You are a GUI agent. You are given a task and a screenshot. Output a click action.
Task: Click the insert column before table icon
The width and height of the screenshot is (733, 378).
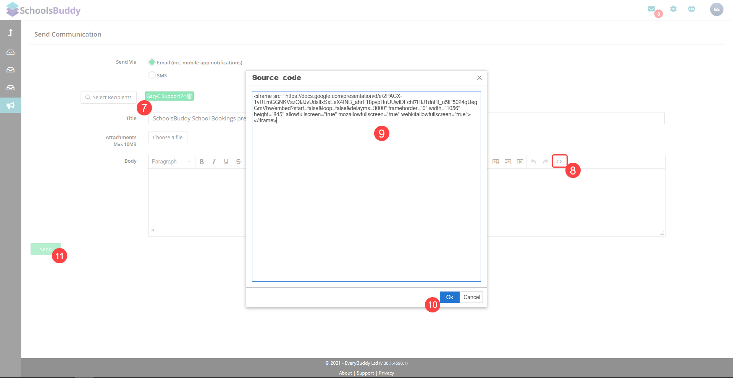[496, 162]
